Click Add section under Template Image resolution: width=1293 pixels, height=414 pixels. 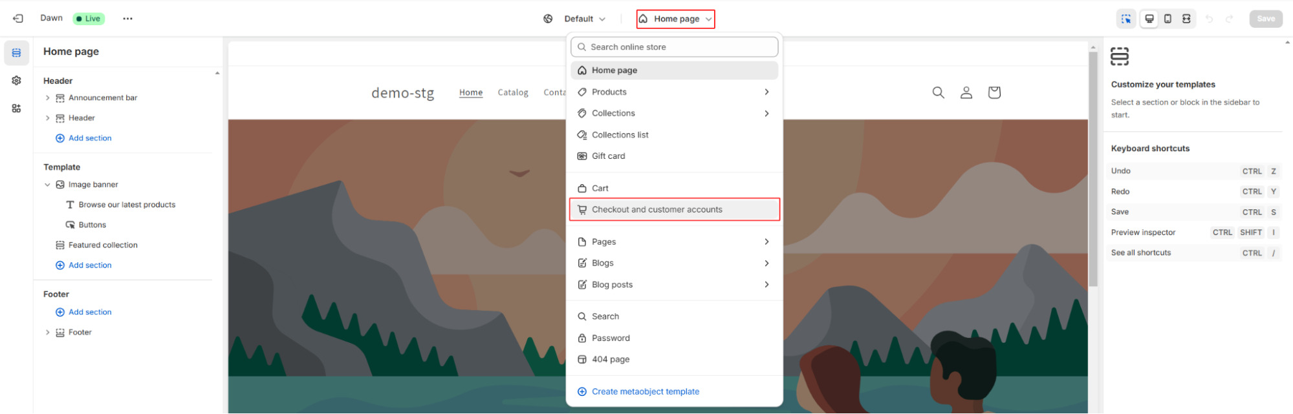pyautogui.click(x=90, y=265)
